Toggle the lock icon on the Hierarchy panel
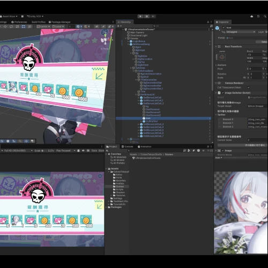 (208, 22)
